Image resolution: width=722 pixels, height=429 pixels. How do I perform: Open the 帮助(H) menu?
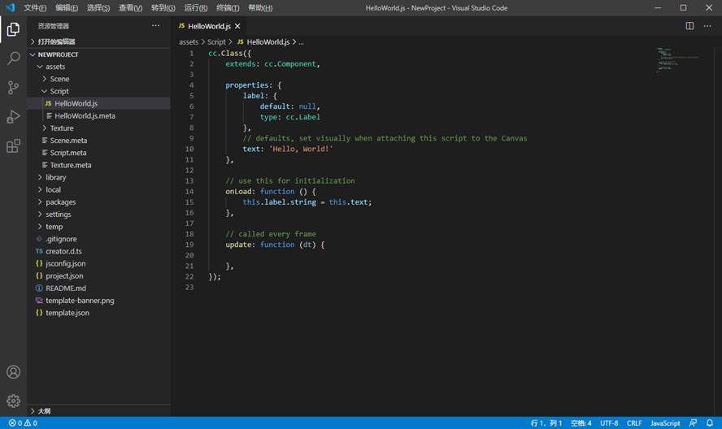(x=260, y=8)
